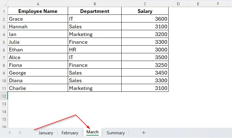Viewport: 232px width, 138px height.
Task: Select row 15 header
Action: [4, 119]
